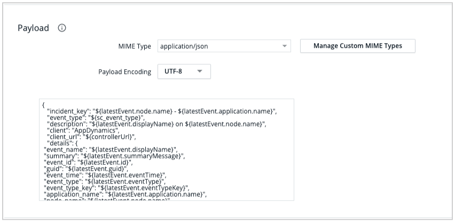Click inside the payload JSON text area

pyautogui.click(x=167, y=150)
